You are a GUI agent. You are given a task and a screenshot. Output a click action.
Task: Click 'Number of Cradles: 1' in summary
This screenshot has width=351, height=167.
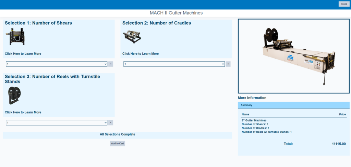coord(255,128)
